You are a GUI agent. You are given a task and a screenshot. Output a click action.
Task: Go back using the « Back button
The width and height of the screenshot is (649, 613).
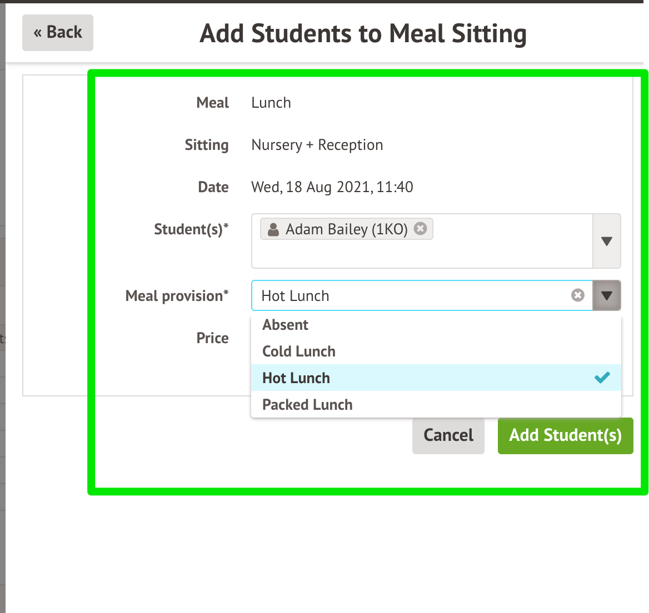click(58, 33)
